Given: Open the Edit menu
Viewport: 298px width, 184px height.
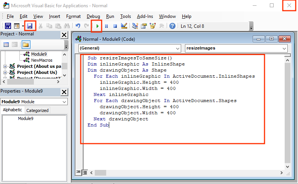Looking at the screenshot, I should point(24,16).
